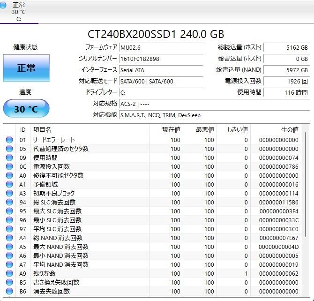Click the status icon for row A1 予備領域
Viewport: 314px width, 301px height.
click(9, 184)
